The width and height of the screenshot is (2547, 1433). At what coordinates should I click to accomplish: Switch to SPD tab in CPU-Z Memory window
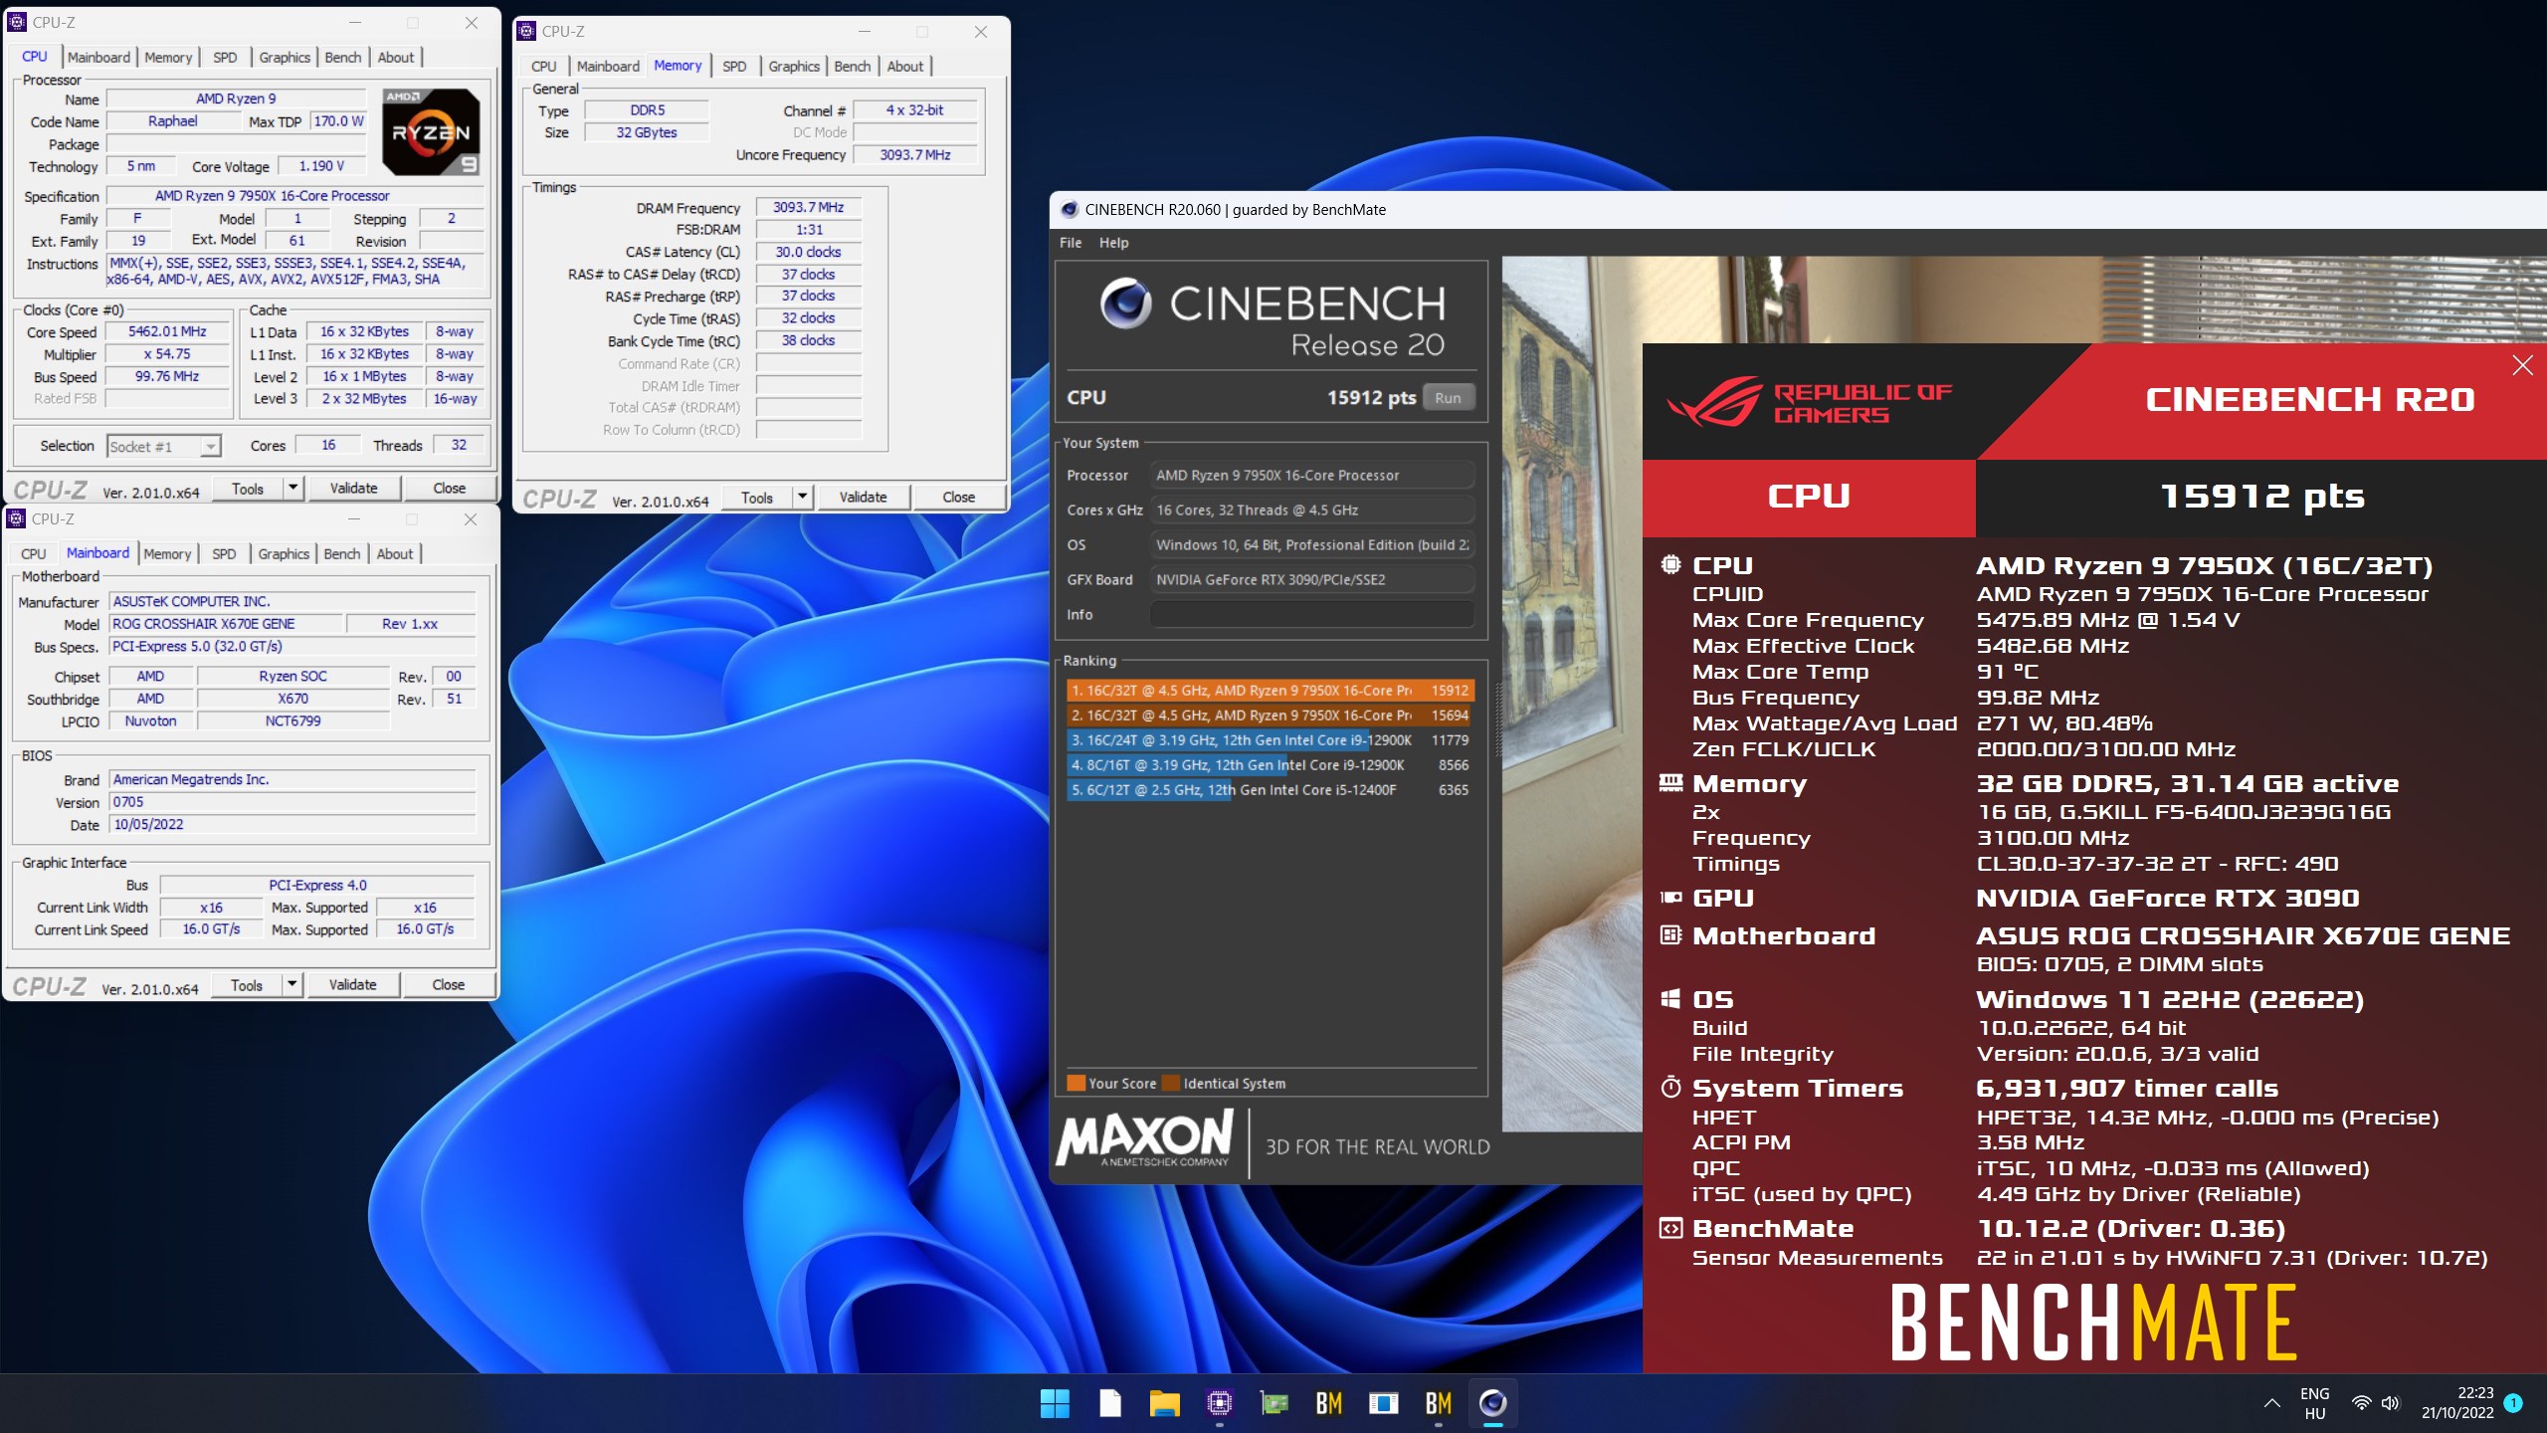(734, 67)
